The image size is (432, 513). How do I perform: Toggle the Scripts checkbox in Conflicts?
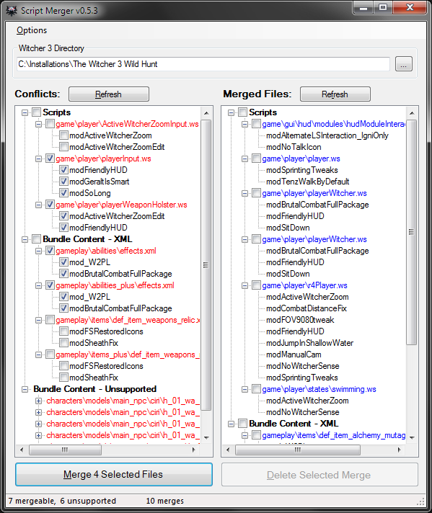point(36,112)
